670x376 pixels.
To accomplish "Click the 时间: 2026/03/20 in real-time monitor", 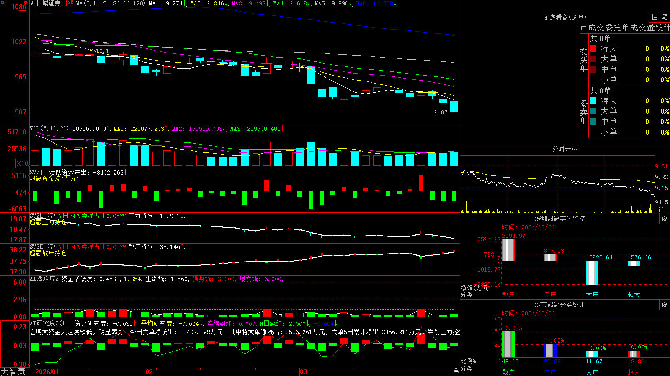I will point(528,227).
